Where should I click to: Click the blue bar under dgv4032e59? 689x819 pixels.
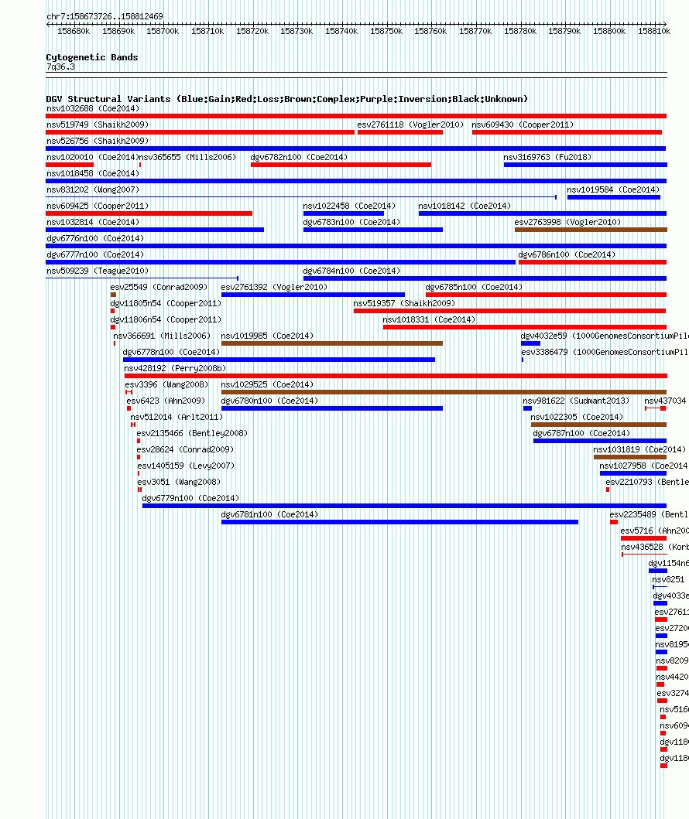point(530,343)
